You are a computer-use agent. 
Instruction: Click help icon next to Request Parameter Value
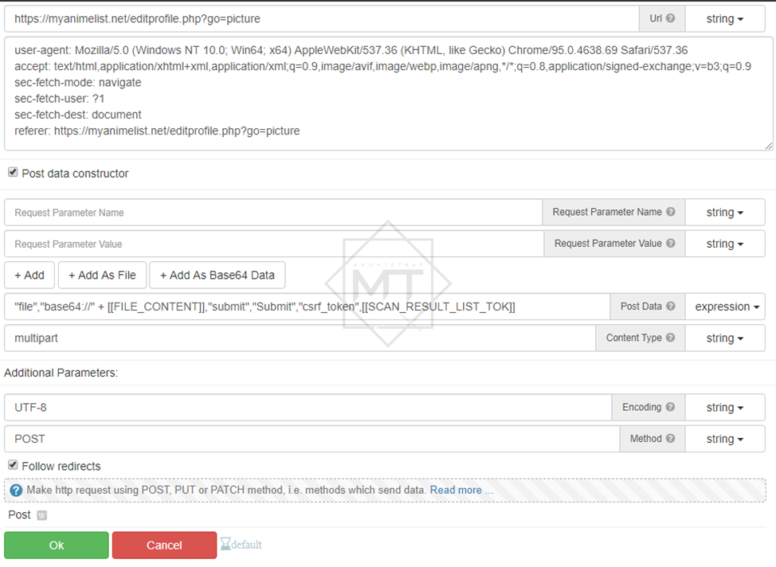(x=670, y=244)
